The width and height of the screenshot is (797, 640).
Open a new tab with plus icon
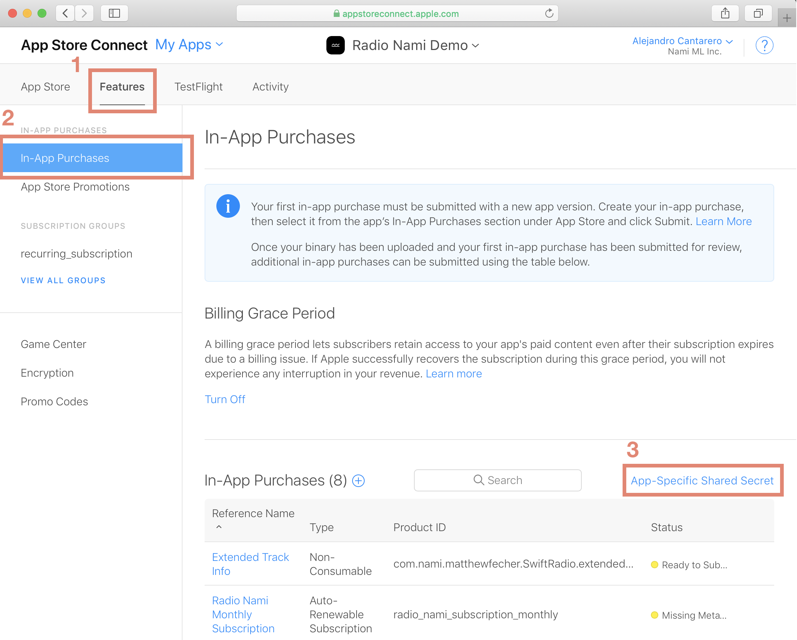[x=787, y=18]
